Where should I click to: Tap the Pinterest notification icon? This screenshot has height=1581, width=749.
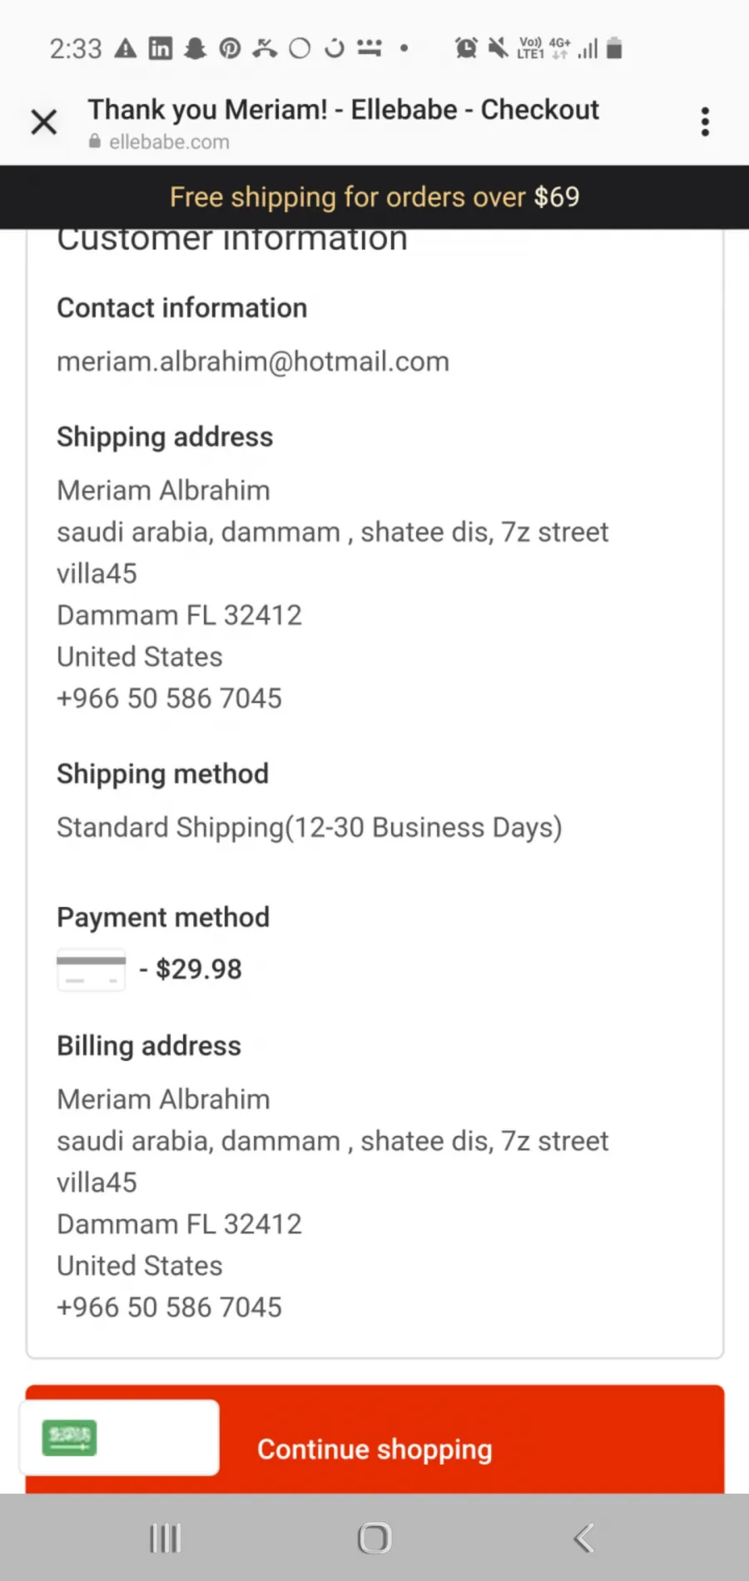[x=230, y=48]
